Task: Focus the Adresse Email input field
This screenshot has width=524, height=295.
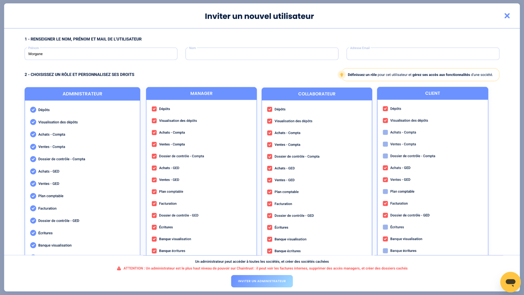Action: tap(423, 54)
